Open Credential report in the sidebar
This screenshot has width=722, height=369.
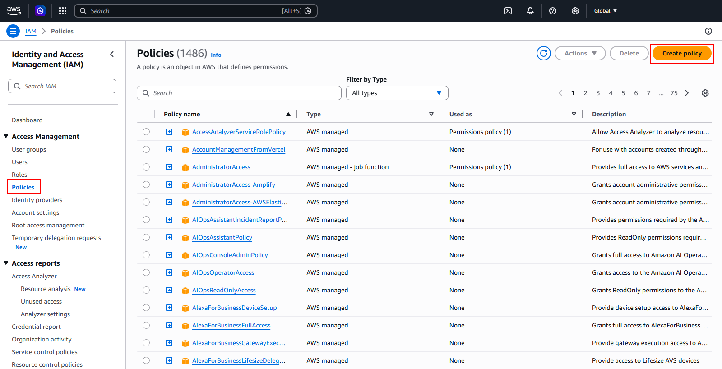point(36,327)
